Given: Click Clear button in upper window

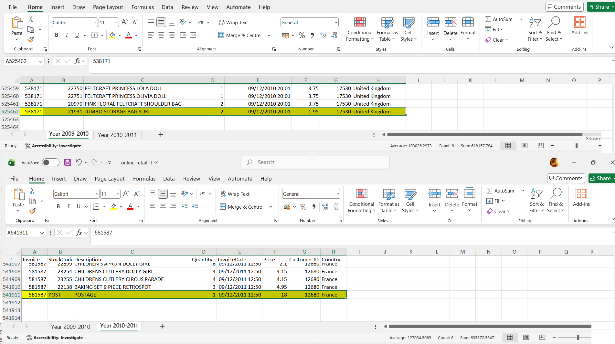Looking at the screenshot, I should click(x=496, y=40).
